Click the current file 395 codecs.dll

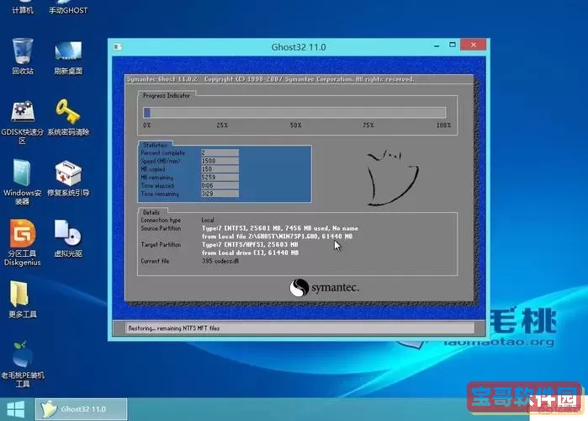click(220, 261)
